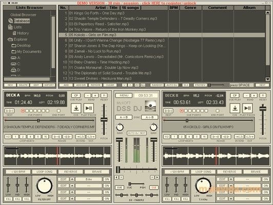Click the ADD DIR button

(x=81, y=85)
